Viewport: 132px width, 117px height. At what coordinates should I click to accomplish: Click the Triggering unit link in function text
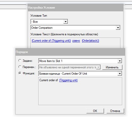(x=68, y=80)
